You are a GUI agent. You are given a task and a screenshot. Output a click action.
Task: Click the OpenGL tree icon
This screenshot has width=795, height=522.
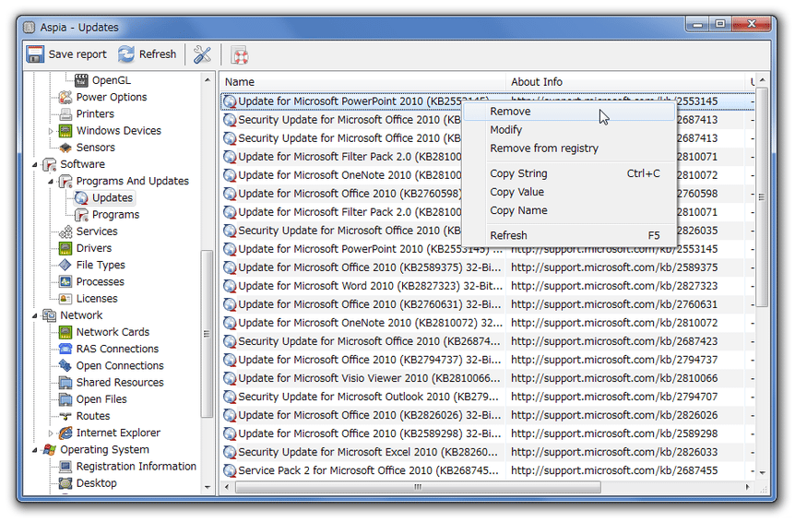point(81,80)
